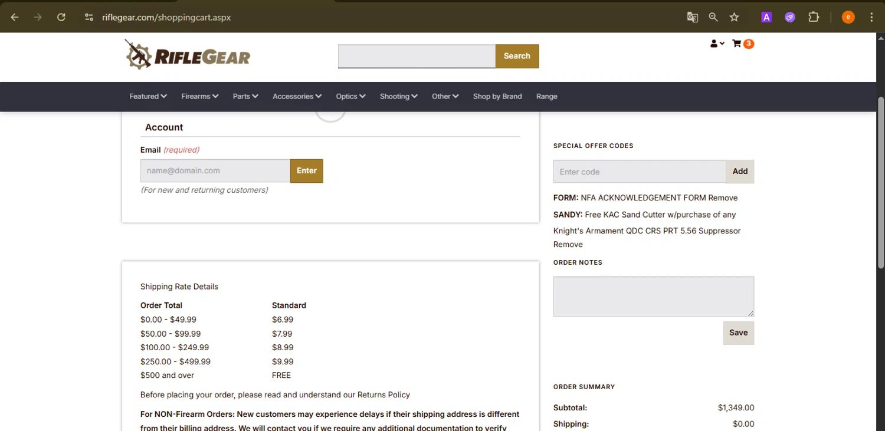Open Chrome three-dot menu
Viewport: 885px width, 431px height.
click(x=871, y=17)
